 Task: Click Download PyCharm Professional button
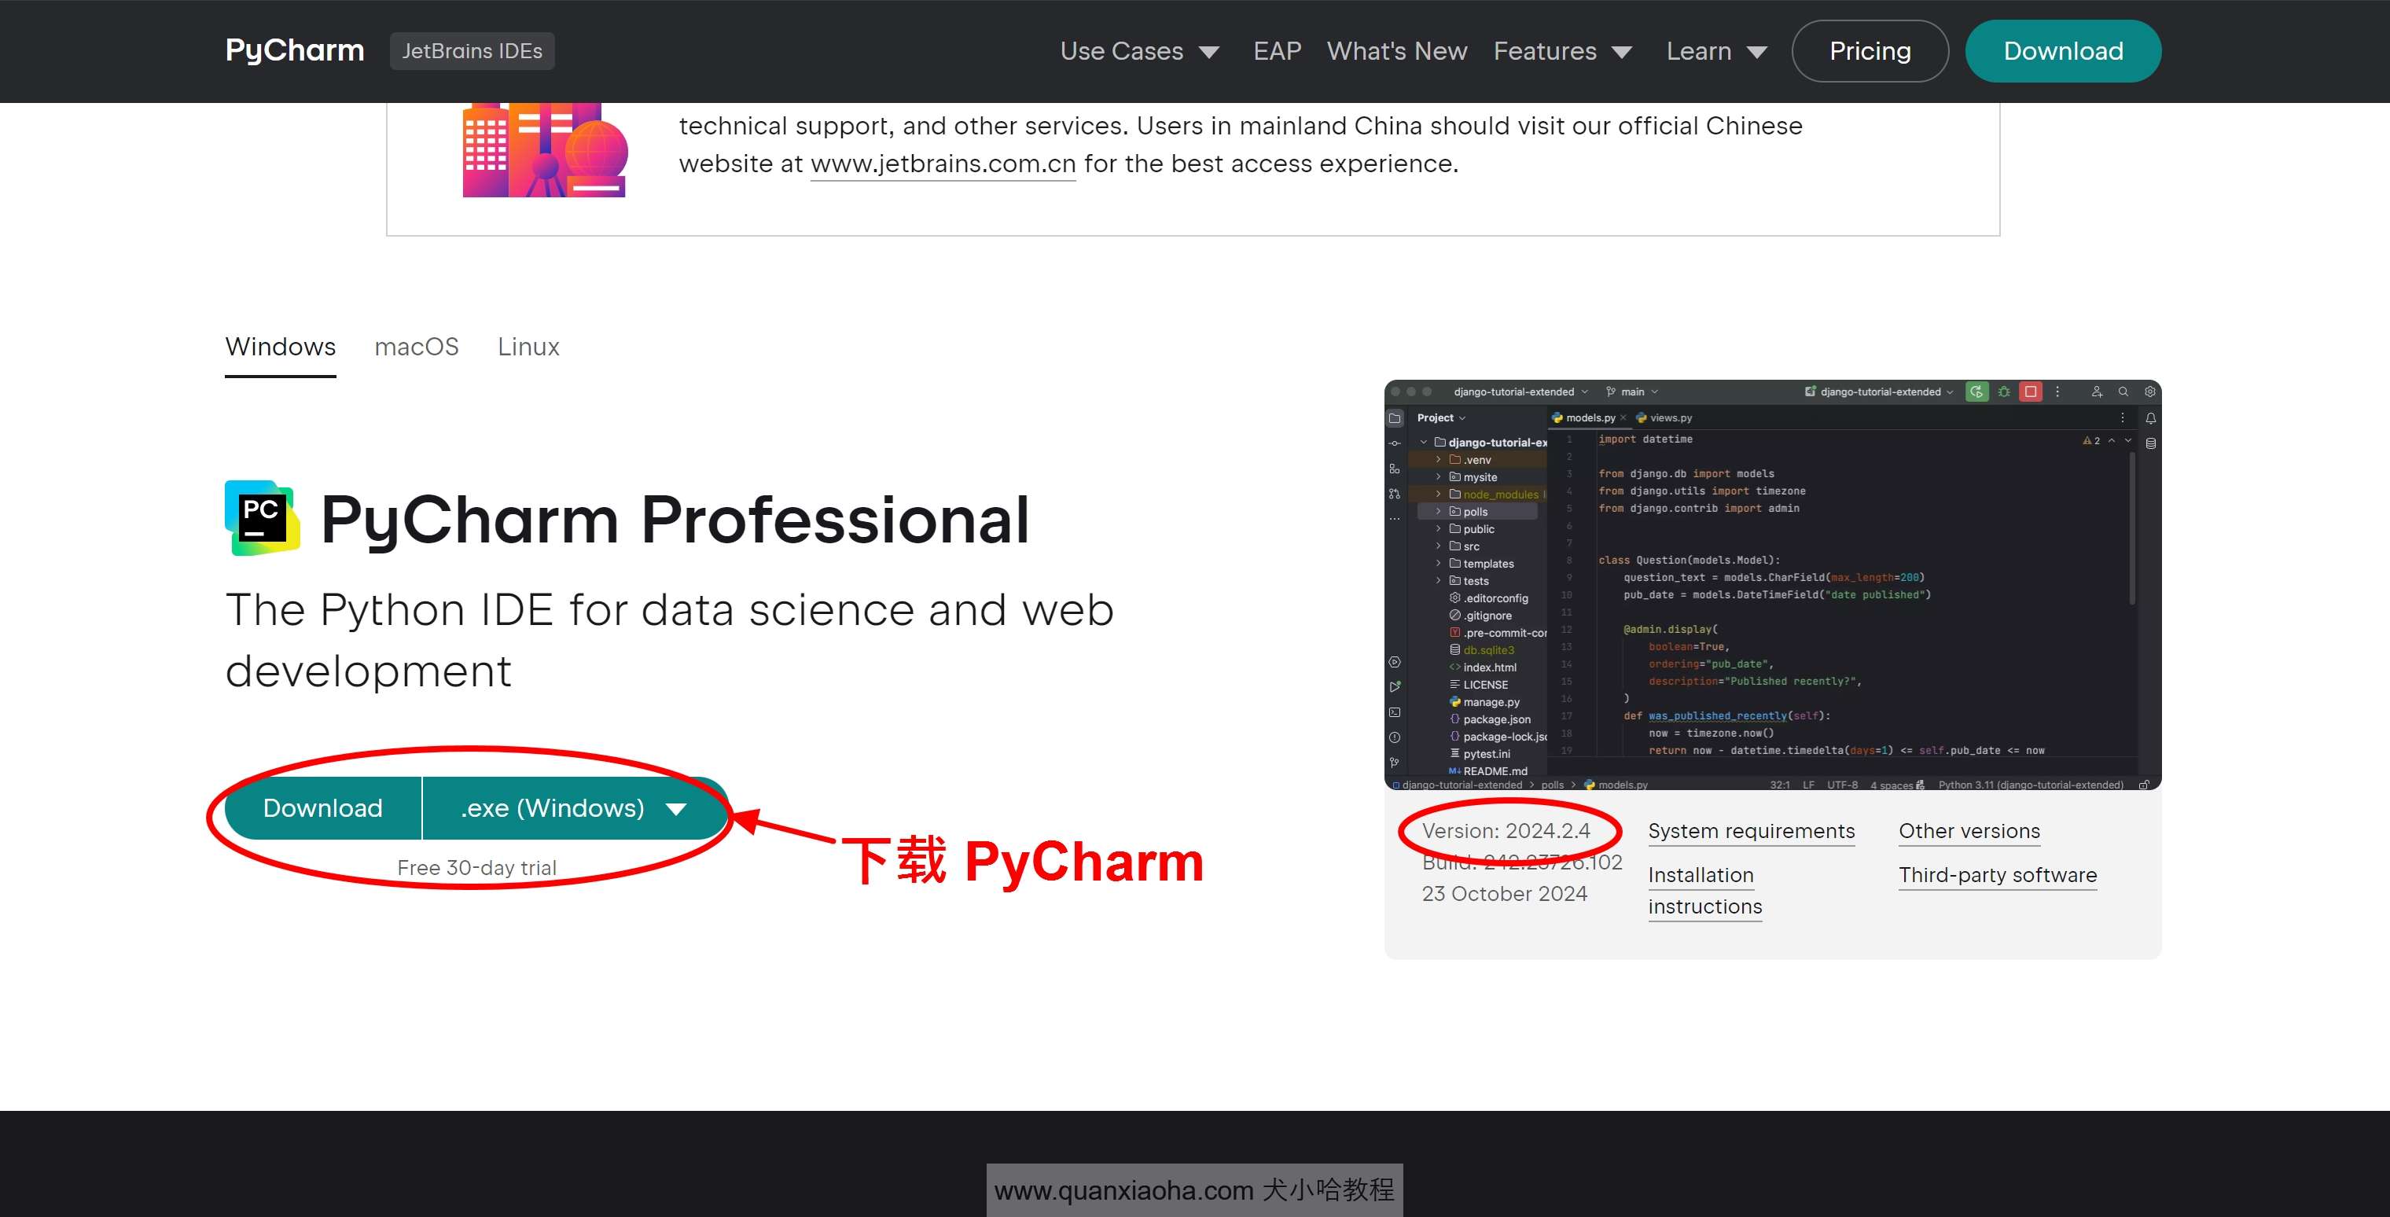coord(322,807)
